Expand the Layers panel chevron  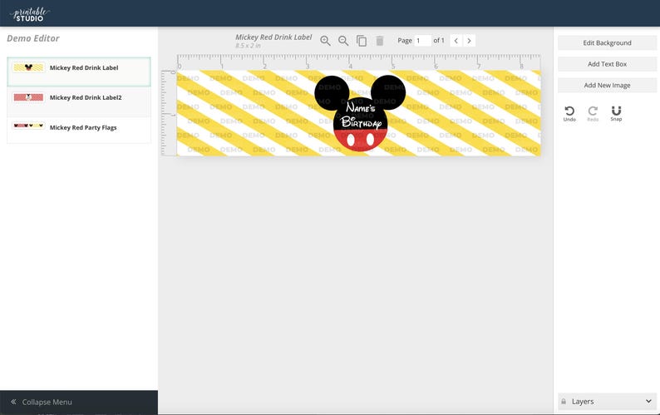coord(648,401)
